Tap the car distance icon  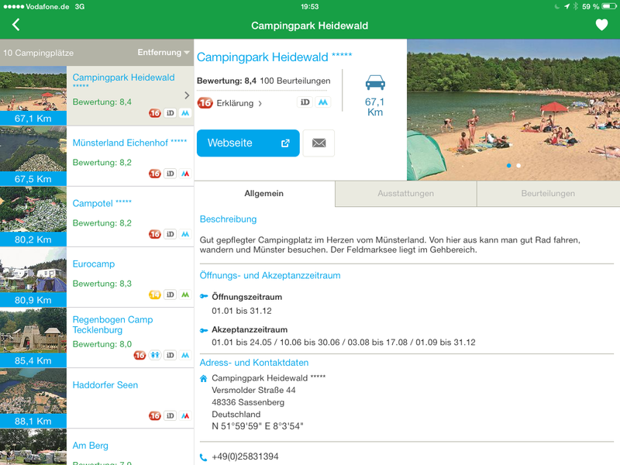[375, 83]
